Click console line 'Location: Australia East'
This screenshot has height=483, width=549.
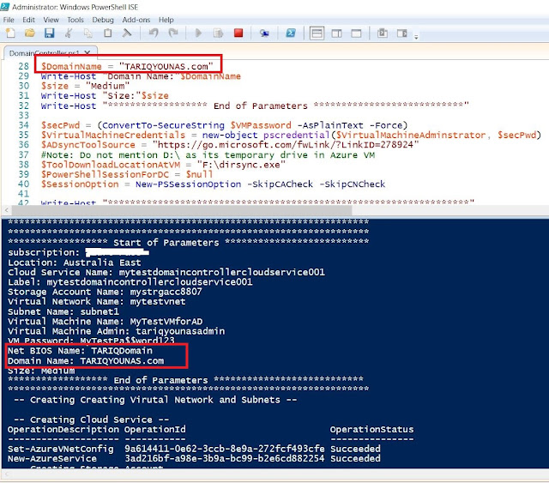(x=75, y=263)
